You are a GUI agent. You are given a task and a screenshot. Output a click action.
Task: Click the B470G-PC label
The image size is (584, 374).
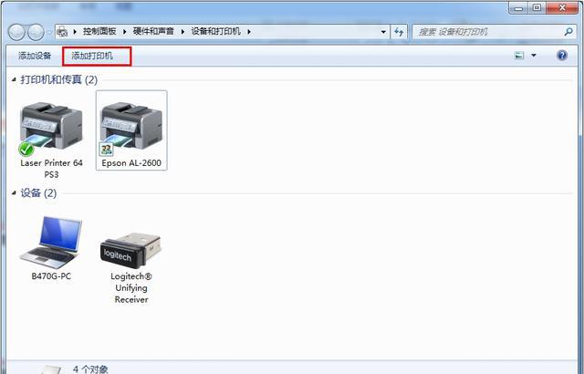(x=51, y=276)
